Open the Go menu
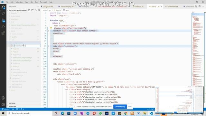Viewport: 206px width, 116px height. click(32, 2)
